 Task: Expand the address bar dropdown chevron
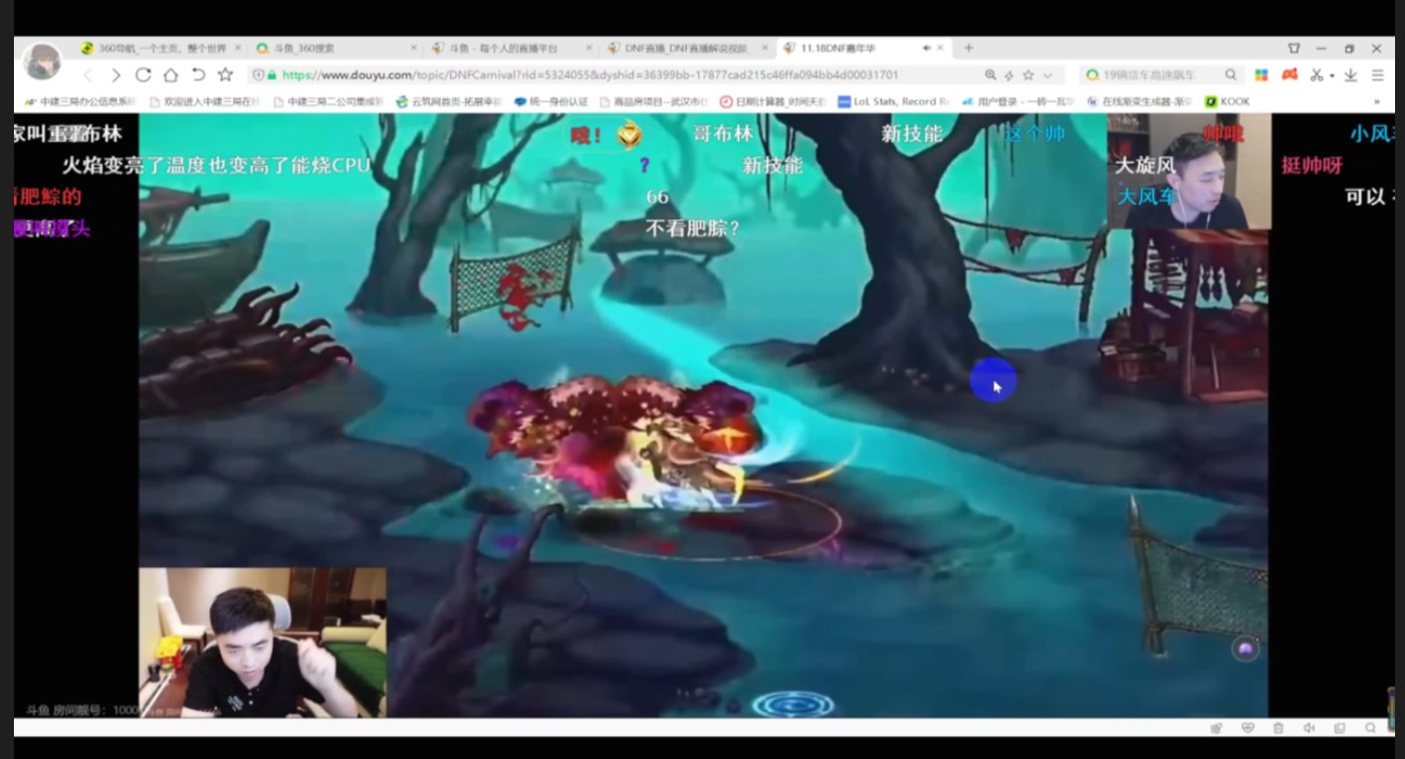click(1048, 75)
